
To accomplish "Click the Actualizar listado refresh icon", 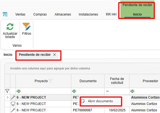I will click(x=10, y=27).
